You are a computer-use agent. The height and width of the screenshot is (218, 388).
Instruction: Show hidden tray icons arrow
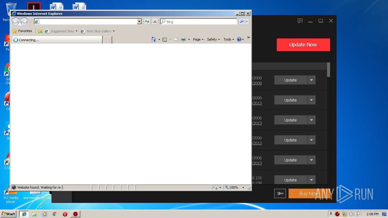[331, 214]
